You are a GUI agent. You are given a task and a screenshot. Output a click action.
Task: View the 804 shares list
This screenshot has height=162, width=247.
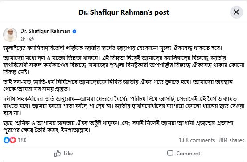231,140
